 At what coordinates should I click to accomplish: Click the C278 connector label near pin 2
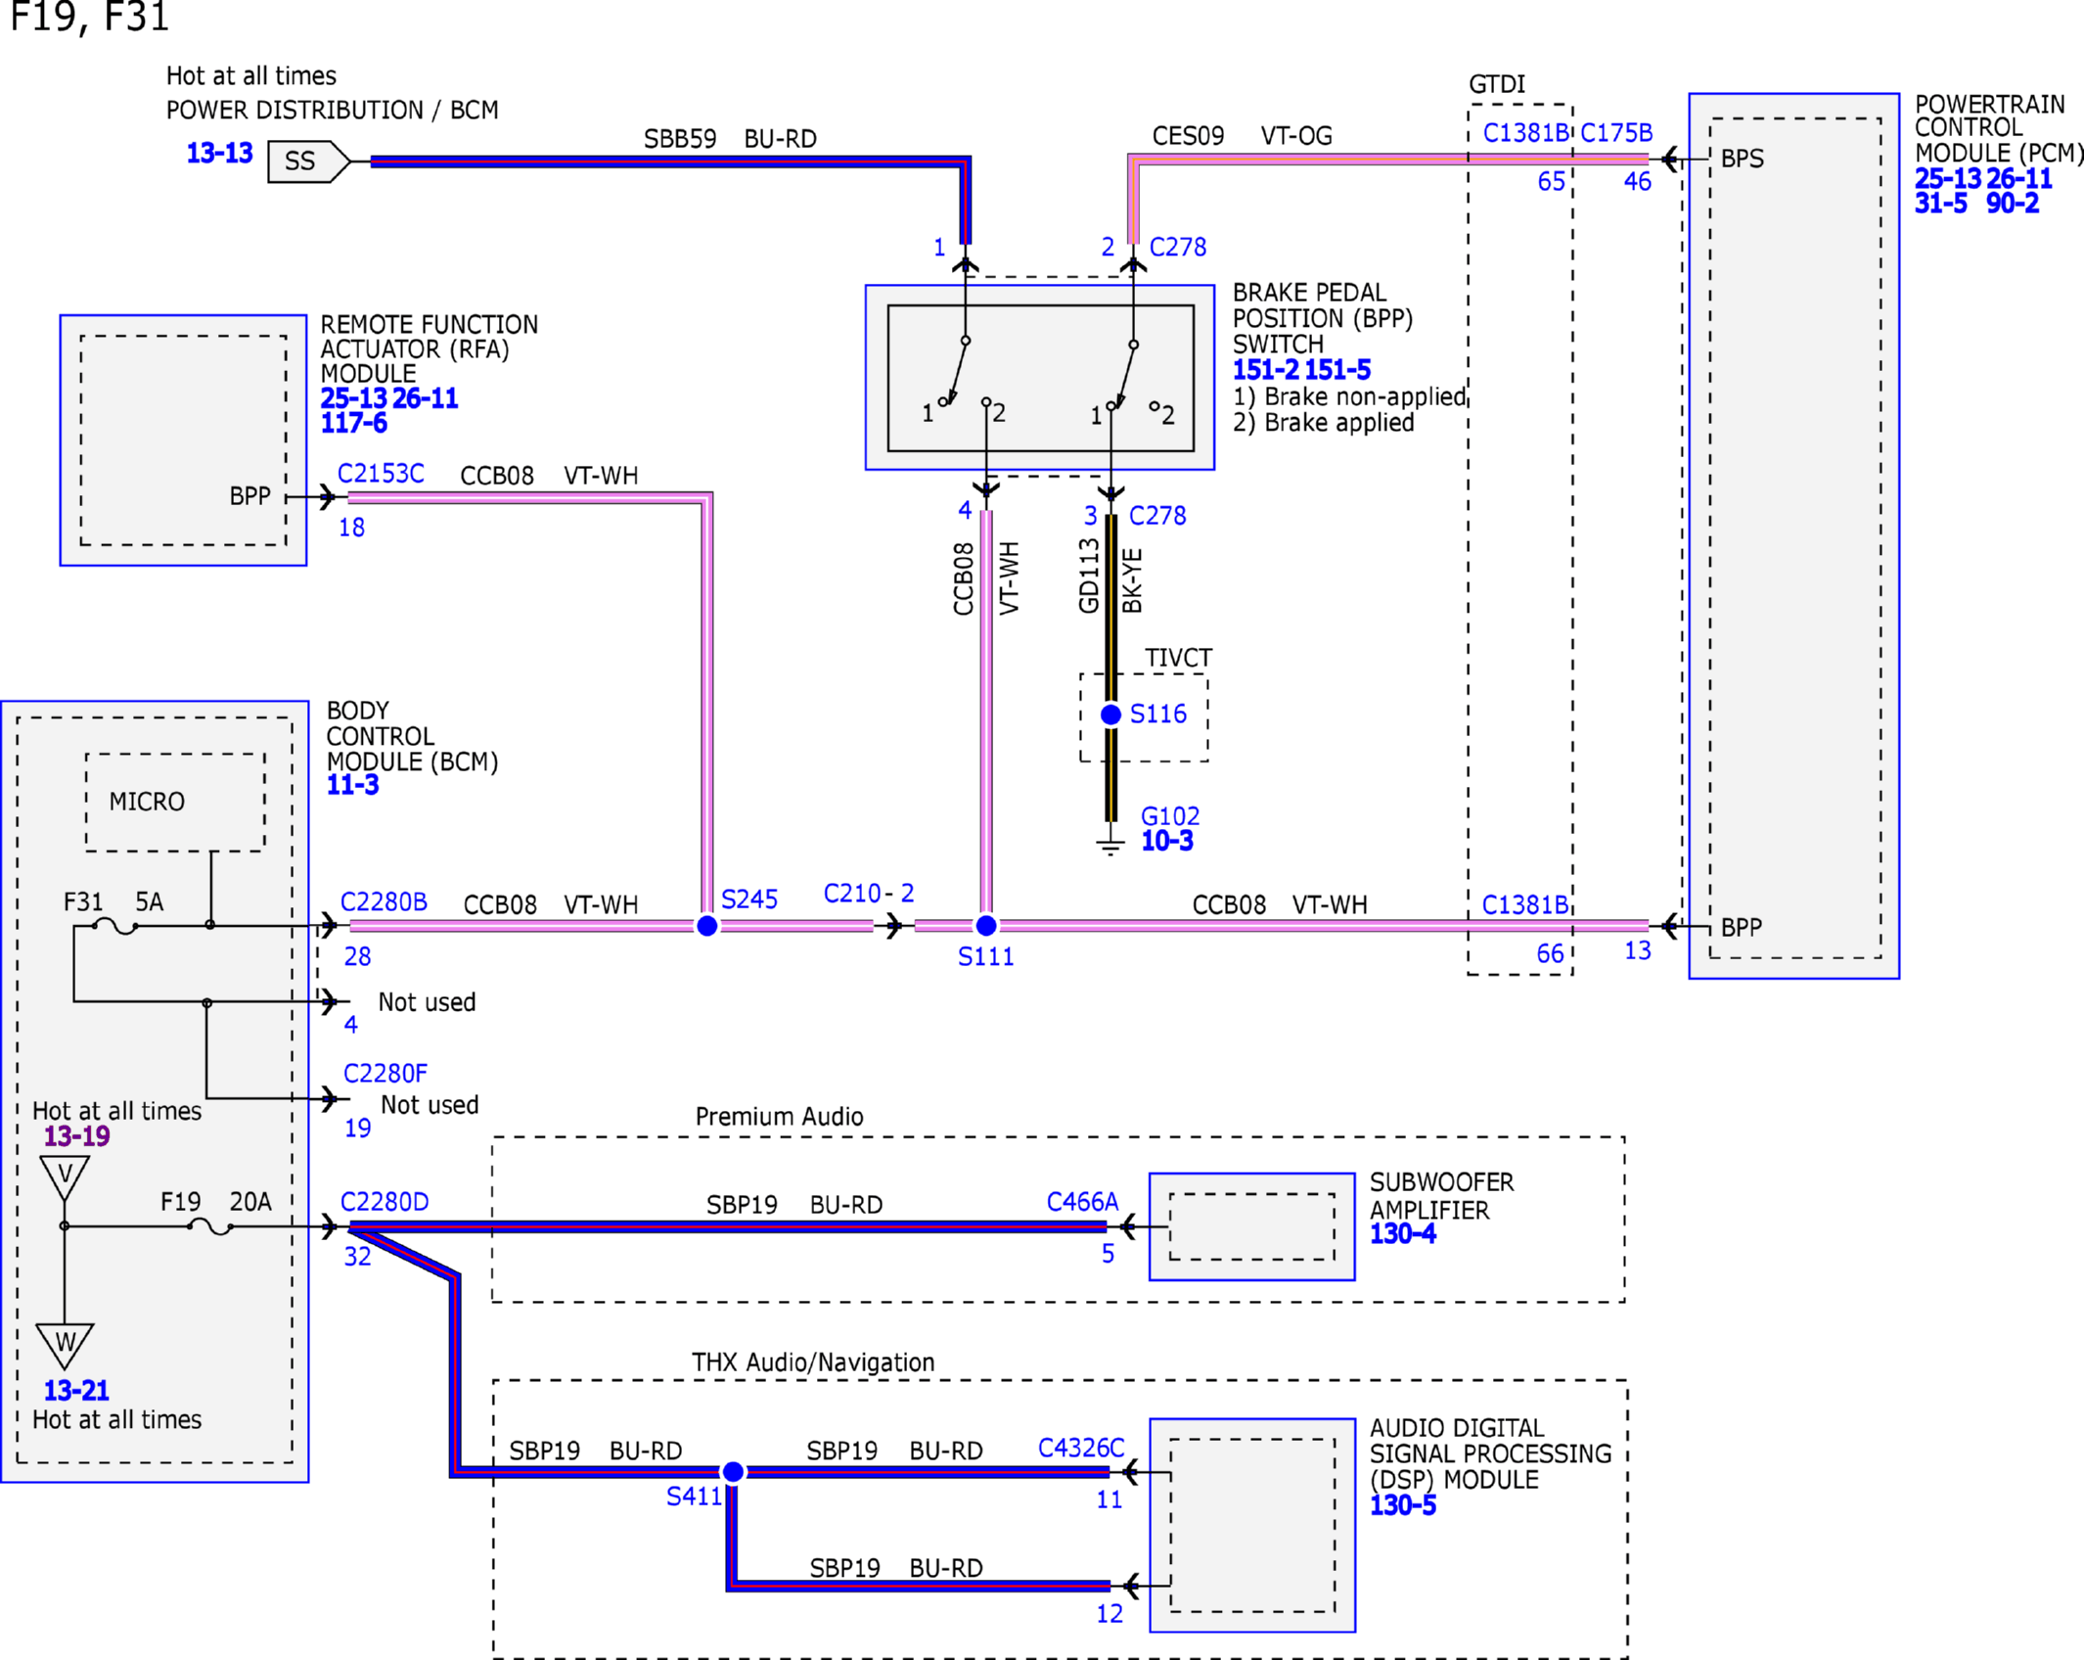1178,248
